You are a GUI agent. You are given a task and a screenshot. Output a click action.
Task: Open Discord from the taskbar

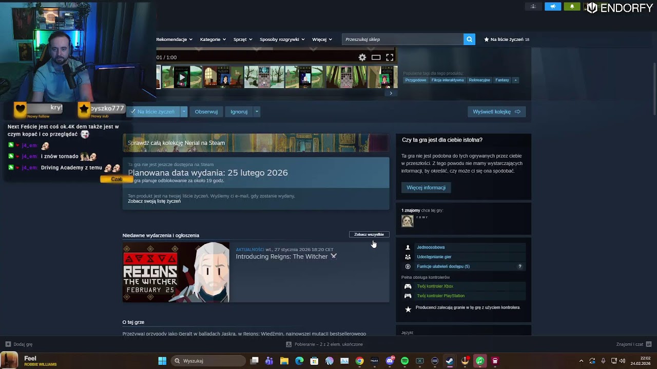click(390, 361)
